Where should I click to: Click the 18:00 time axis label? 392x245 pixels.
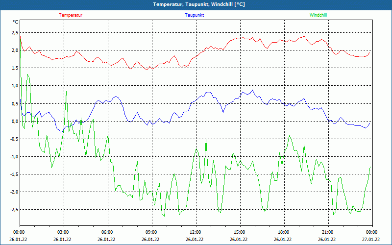284,232
